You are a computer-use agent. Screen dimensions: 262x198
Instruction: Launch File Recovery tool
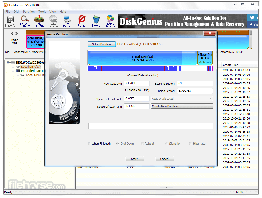39,21
